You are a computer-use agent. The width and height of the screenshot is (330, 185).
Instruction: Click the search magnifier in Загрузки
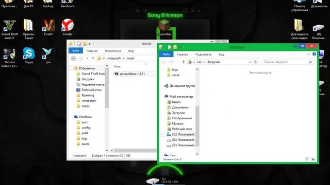pos(310,62)
